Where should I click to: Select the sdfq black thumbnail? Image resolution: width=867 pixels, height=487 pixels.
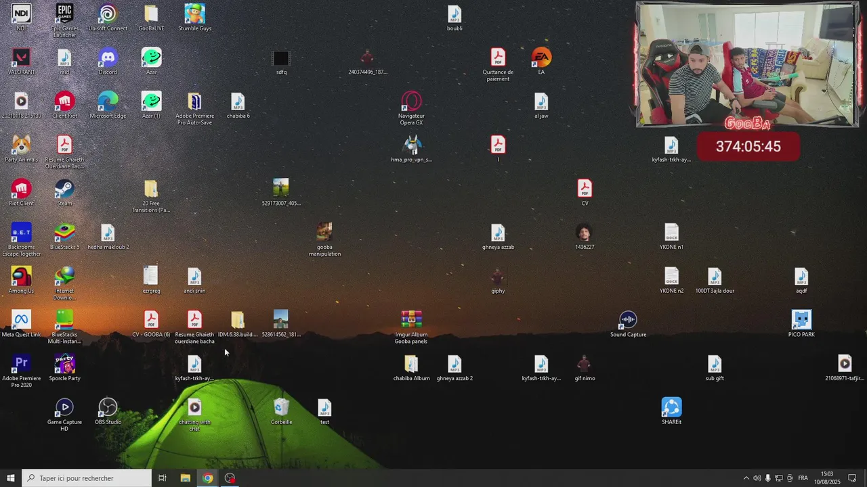tap(281, 58)
